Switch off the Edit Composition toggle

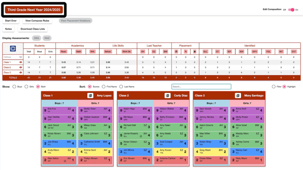click(291, 9)
